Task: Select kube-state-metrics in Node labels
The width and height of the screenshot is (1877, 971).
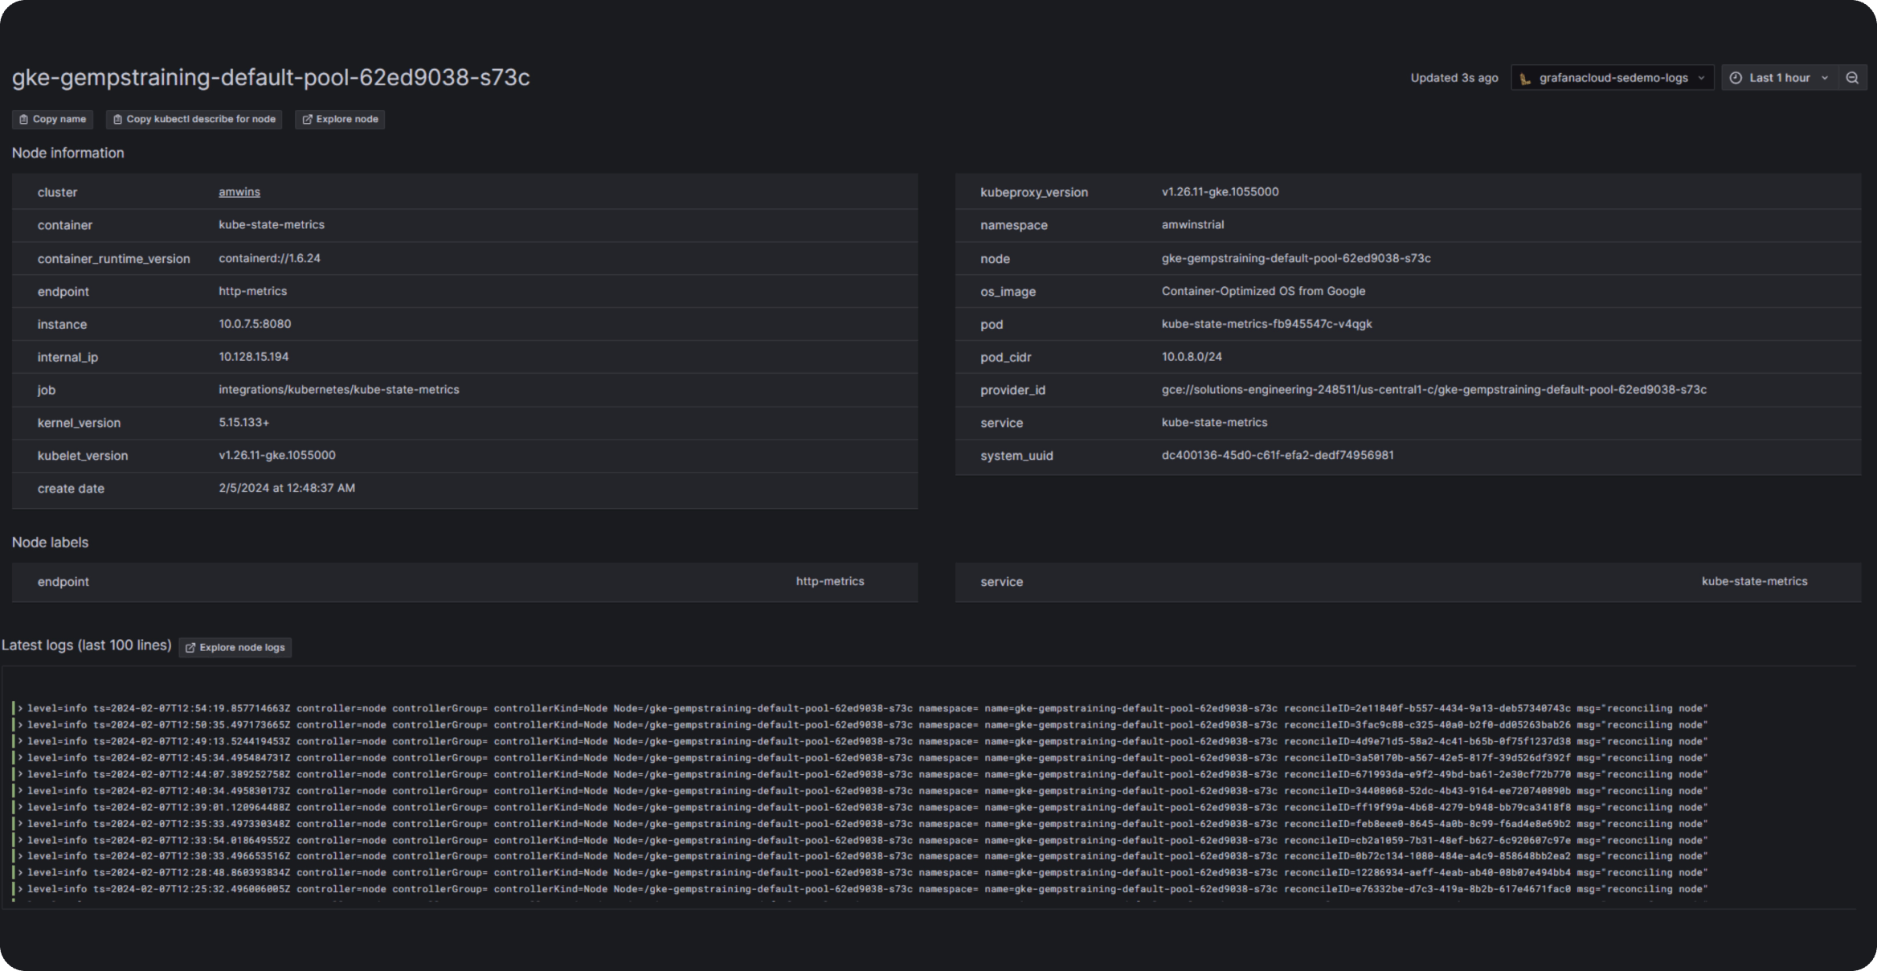Action: 1754,581
